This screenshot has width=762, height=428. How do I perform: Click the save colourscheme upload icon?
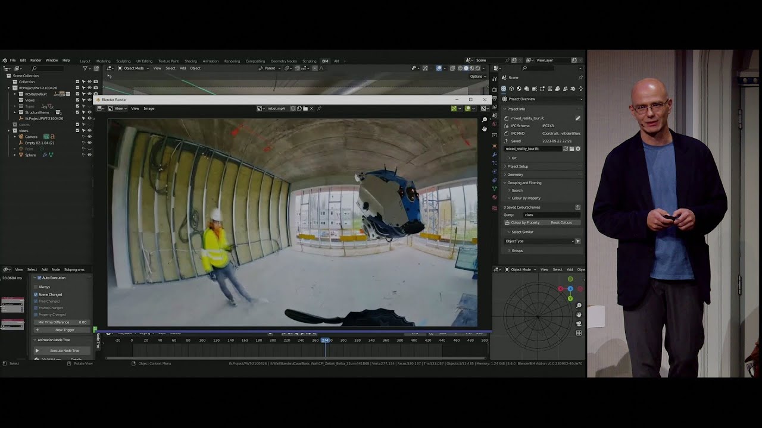coord(577,207)
